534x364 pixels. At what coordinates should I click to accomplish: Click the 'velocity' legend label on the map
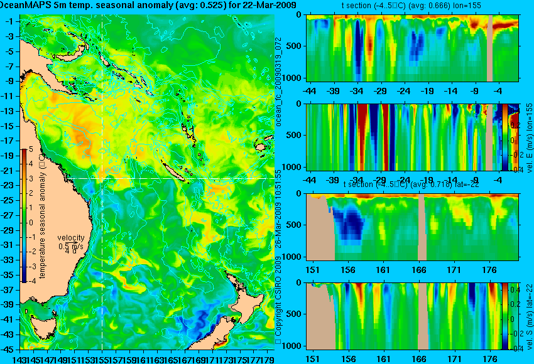(x=71, y=237)
